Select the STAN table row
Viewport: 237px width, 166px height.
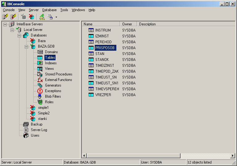pyautogui.click(x=100, y=54)
